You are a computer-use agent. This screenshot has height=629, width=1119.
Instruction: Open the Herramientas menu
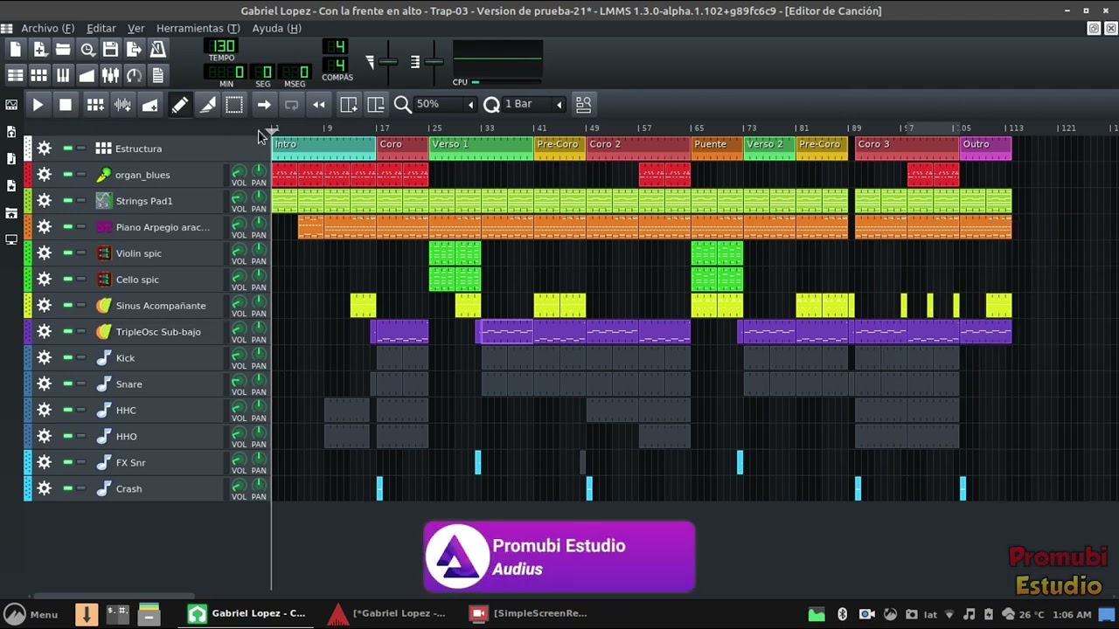[198, 28]
